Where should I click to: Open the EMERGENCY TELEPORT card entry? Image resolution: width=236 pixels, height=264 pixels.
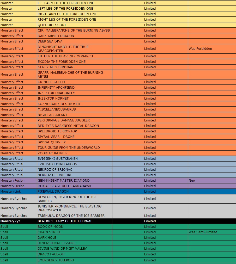pyautogui.click(x=56, y=260)
